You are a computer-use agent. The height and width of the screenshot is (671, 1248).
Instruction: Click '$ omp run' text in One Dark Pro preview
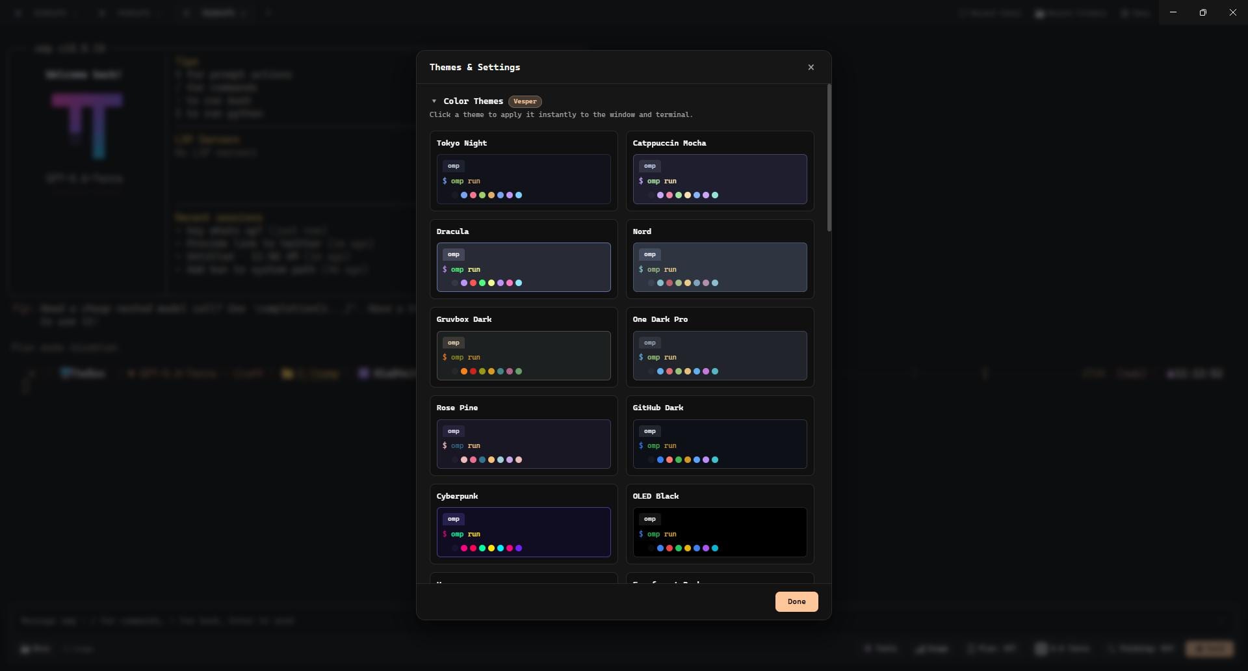coord(658,357)
